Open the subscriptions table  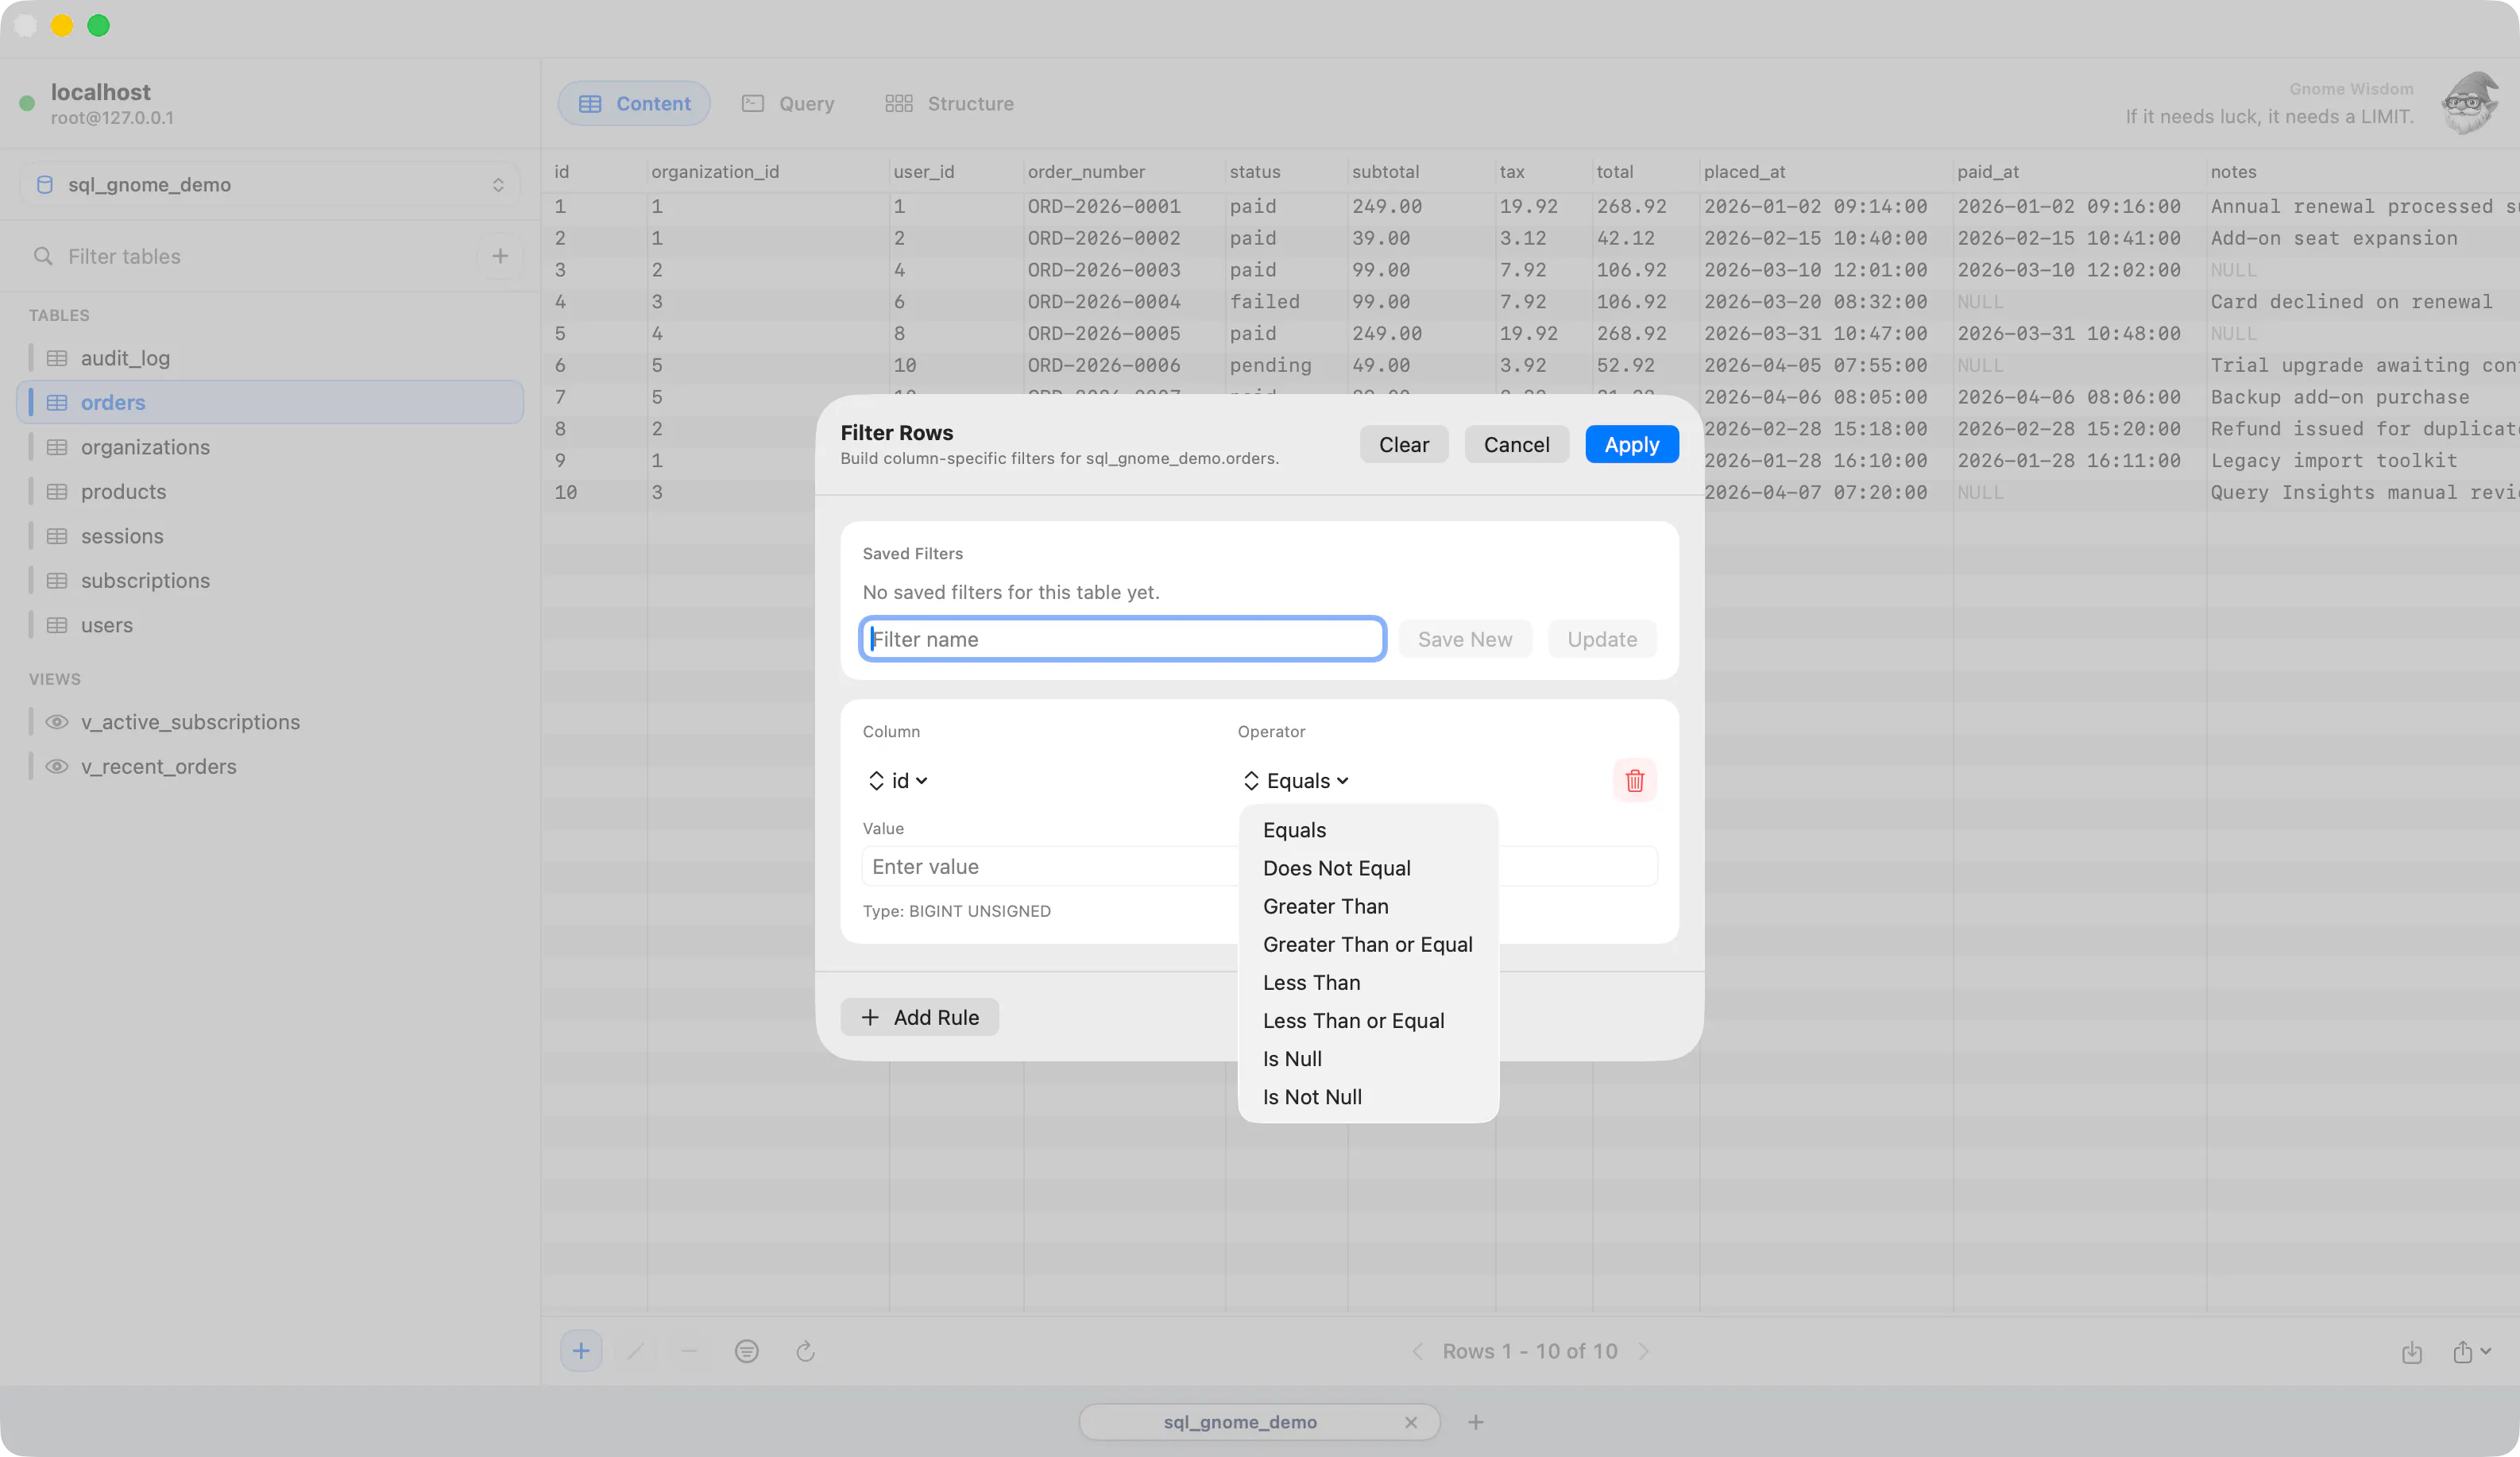coord(270,580)
